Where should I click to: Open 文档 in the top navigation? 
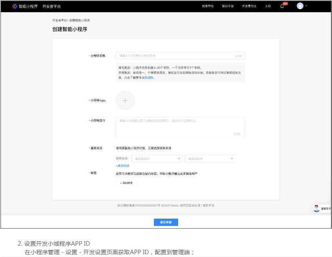pyautogui.click(x=268, y=6)
